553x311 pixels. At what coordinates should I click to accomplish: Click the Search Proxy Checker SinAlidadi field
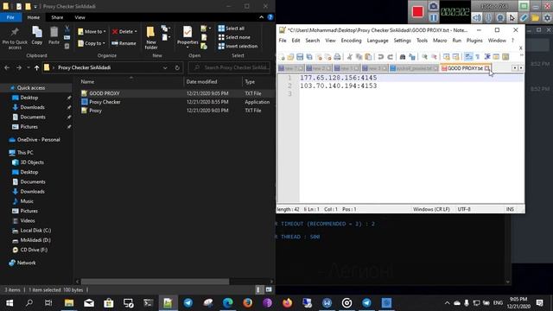coord(230,67)
